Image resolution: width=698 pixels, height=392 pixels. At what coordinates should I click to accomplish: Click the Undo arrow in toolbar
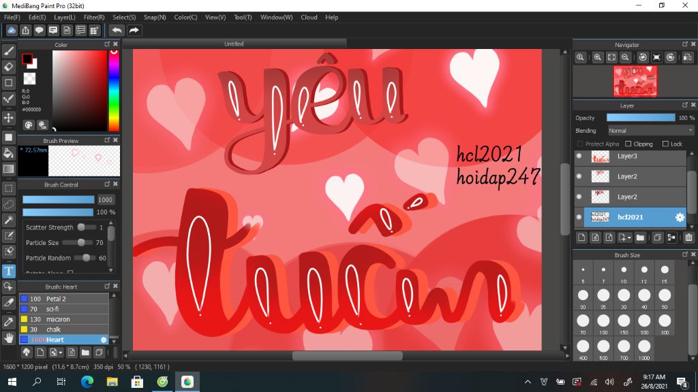tap(117, 30)
